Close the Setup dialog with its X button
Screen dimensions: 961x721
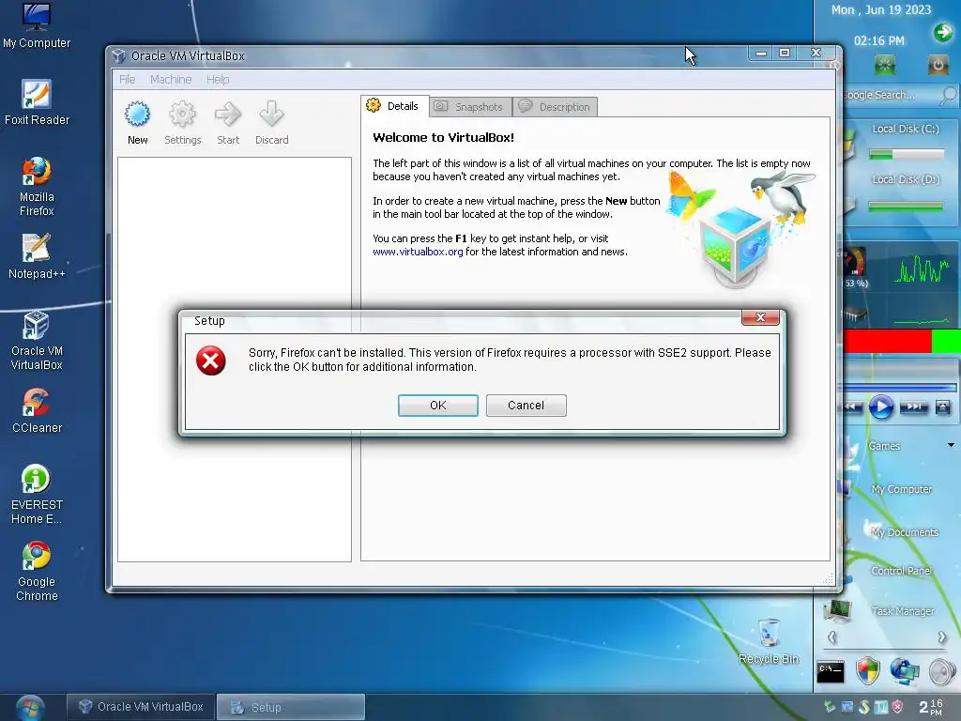coord(760,317)
